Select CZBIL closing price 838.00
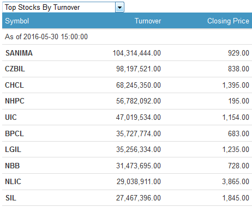252x207 pixels. tap(238, 69)
